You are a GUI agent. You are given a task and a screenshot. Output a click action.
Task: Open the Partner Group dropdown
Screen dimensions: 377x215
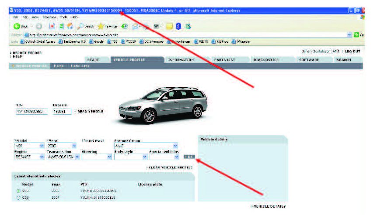[175, 146]
